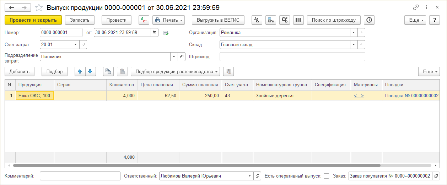This screenshot has height=185, width=447.
Task: Expand Подразделение затрат dropdown
Action: (x=174, y=56)
